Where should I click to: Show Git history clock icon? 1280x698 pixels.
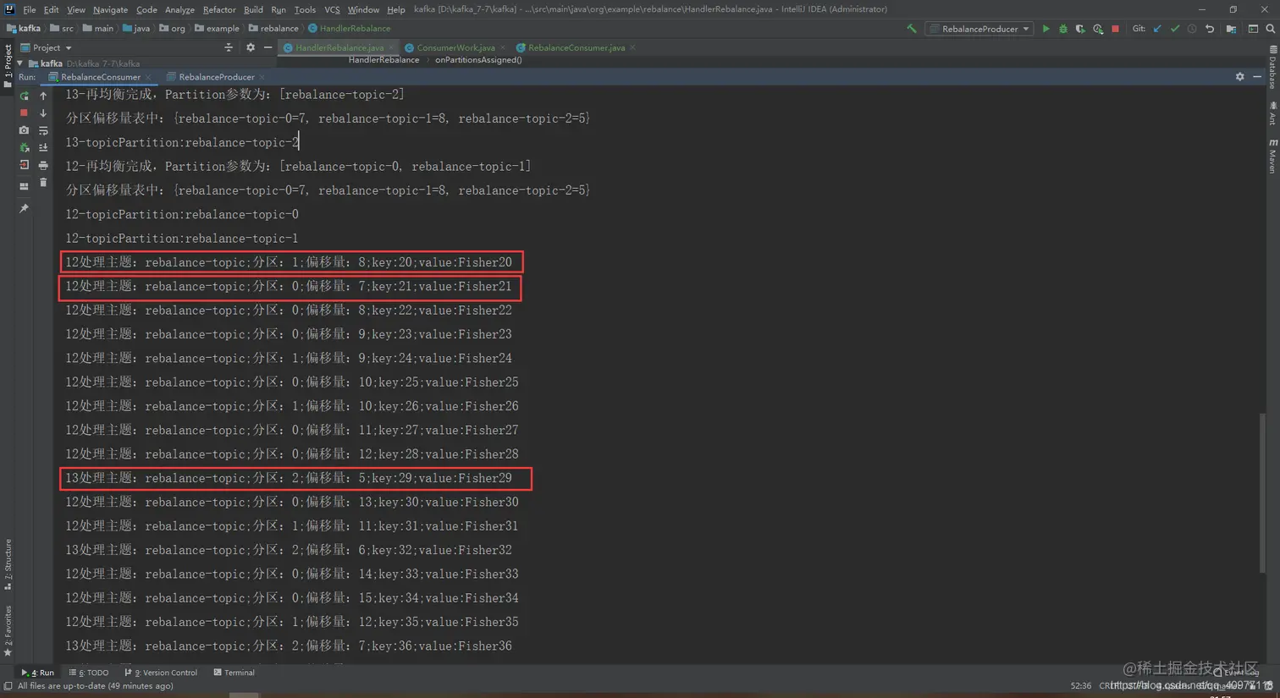point(1192,29)
